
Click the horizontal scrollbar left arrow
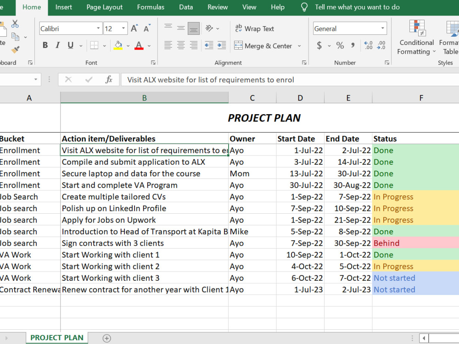click(x=424, y=338)
